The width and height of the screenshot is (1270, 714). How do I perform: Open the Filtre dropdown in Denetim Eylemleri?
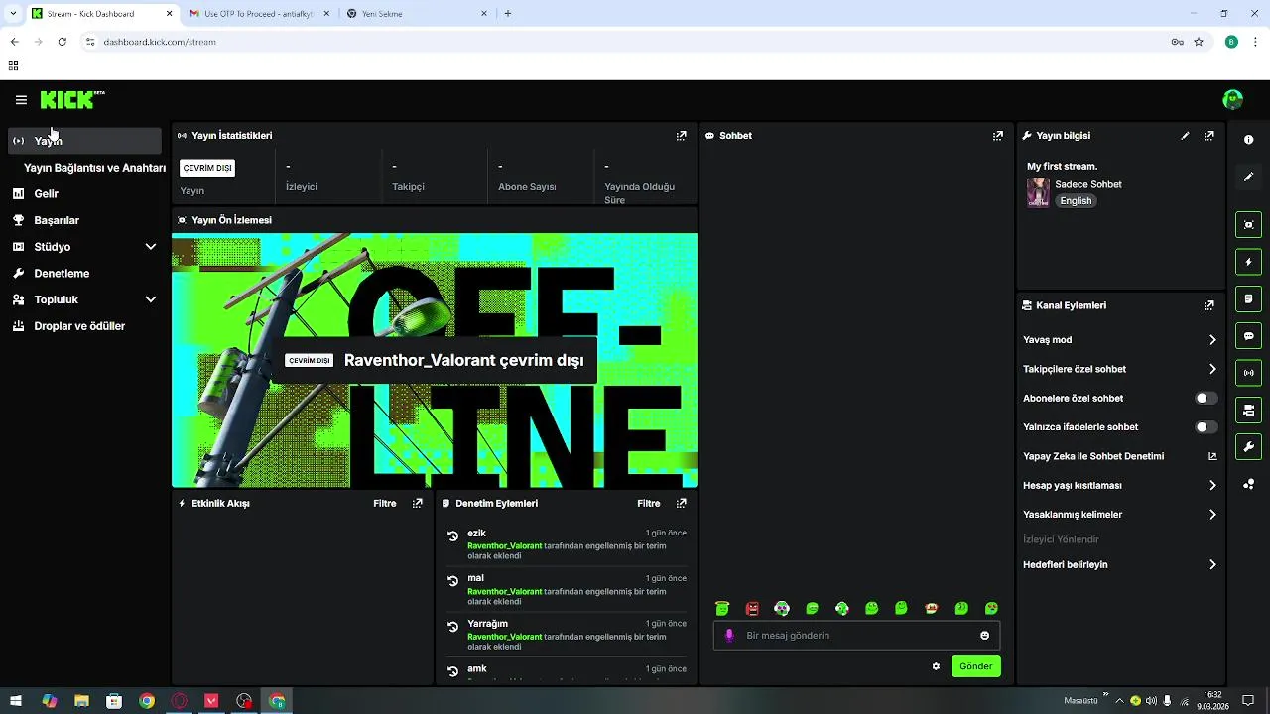tap(649, 504)
